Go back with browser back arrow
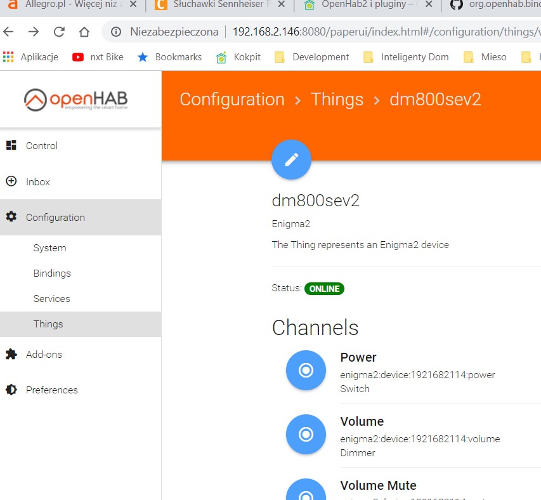Screen dimensions: 541x500 tap(9, 32)
